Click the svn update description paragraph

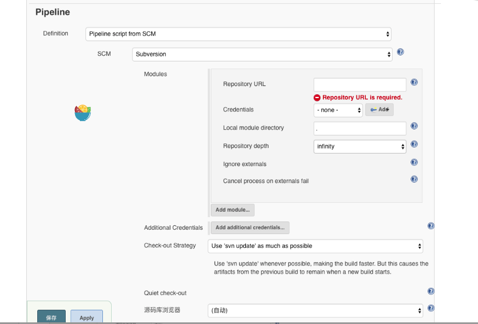pyautogui.click(x=321, y=268)
